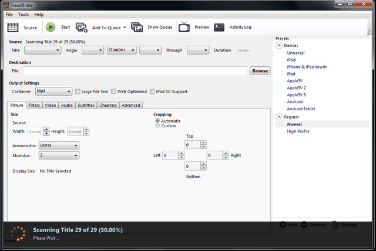Click the Start toolbar label
The image size is (376, 251).
[x=65, y=28]
